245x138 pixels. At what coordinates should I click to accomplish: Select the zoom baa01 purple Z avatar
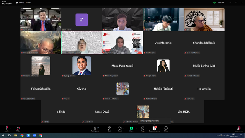click(x=82, y=20)
